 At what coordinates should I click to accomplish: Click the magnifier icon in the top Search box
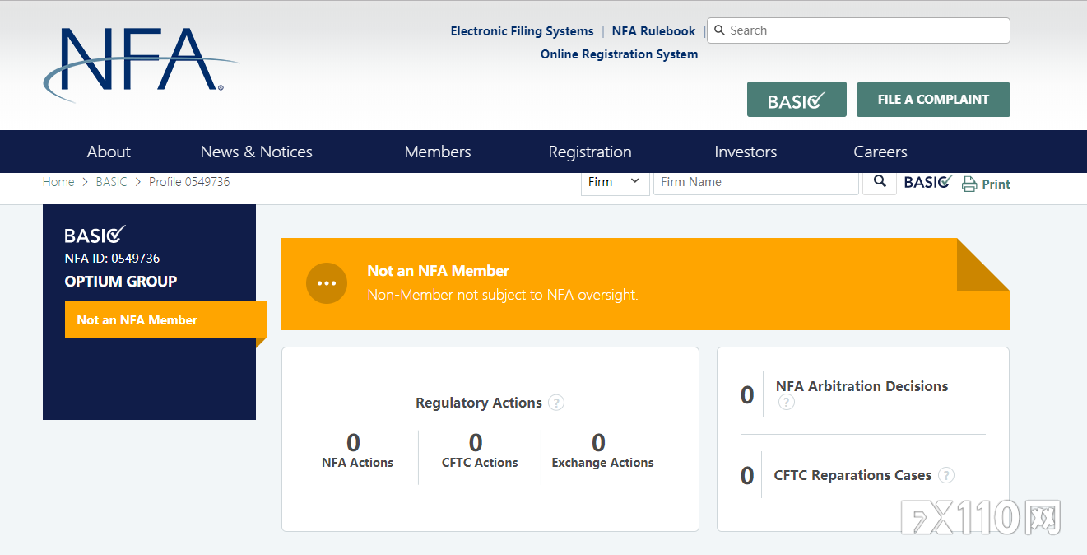(720, 30)
